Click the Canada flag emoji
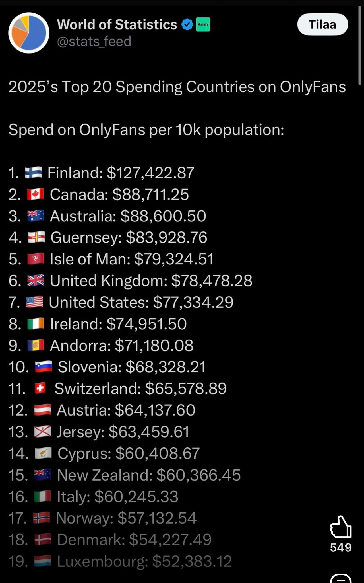Screen dimensions: 364x583 (x=36, y=194)
